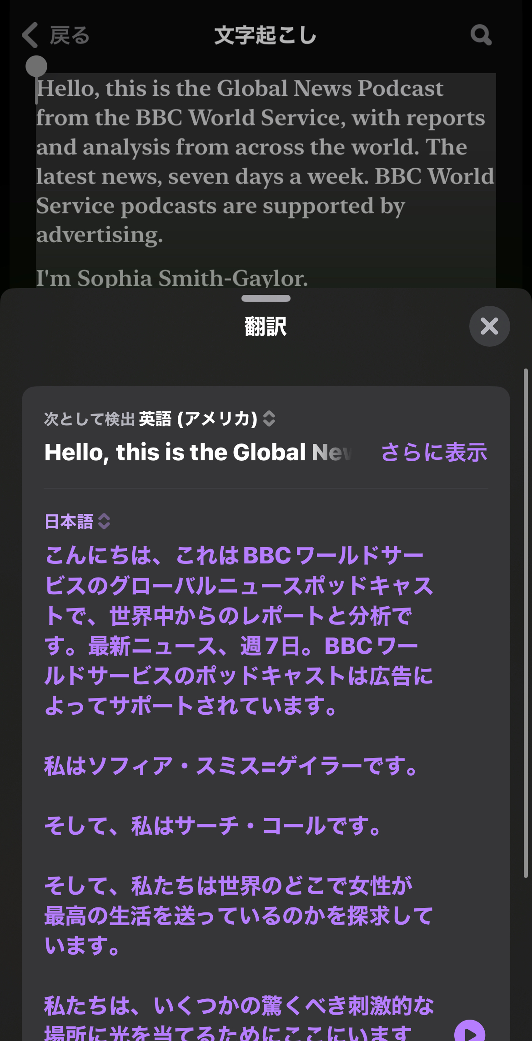Tap source text "Hello, this is the Global"
532x1041 pixels.
pos(175,453)
